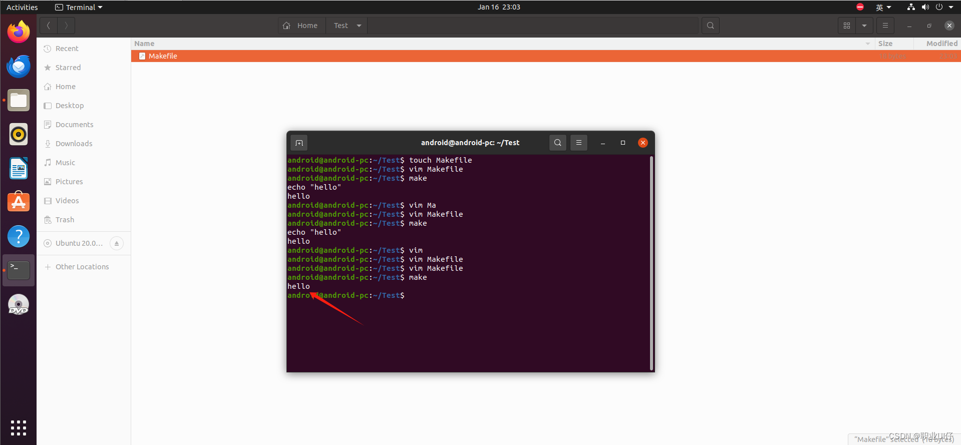Open Music in the sidebar
Screen dimensions: 961x445
coord(84,163)
